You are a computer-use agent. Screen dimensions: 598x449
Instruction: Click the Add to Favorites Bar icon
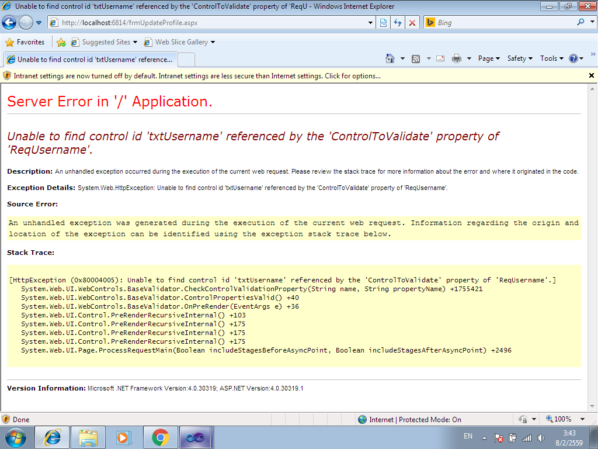pyautogui.click(x=61, y=42)
